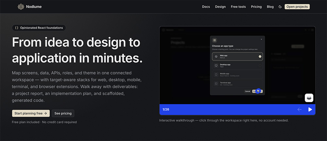The image size is (327, 141).
Task: Click the Open projects button
Action: 297,7
